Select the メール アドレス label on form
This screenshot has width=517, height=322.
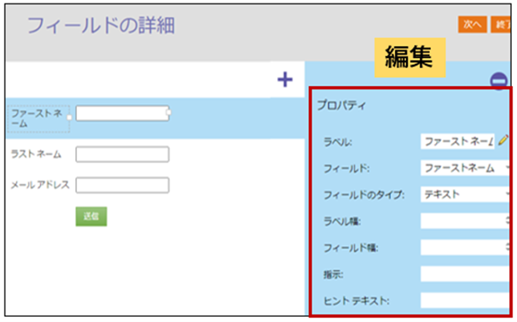[40, 185]
